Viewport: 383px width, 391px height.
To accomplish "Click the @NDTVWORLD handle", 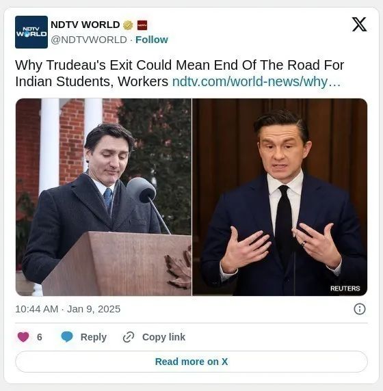I will pyautogui.click(x=89, y=40).
